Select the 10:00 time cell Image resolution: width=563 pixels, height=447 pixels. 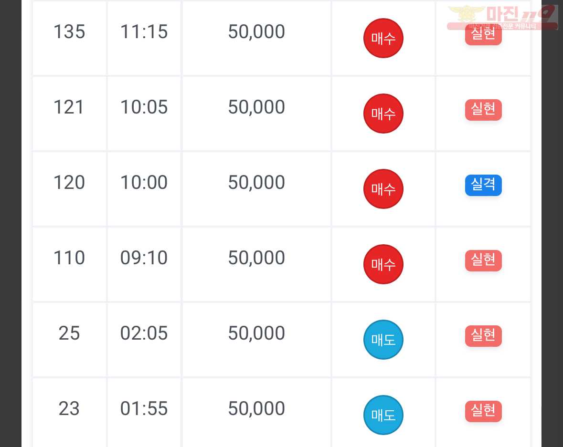pyautogui.click(x=144, y=189)
